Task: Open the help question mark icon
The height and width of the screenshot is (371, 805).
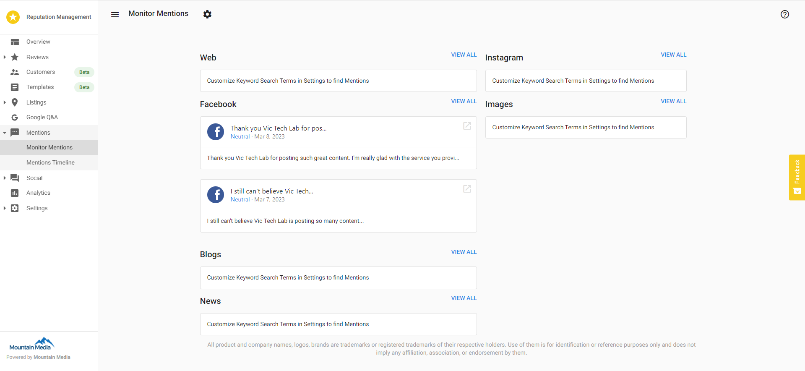Action: coord(784,14)
